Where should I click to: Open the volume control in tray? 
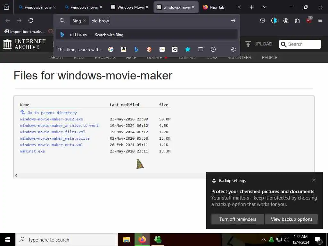[286, 240]
